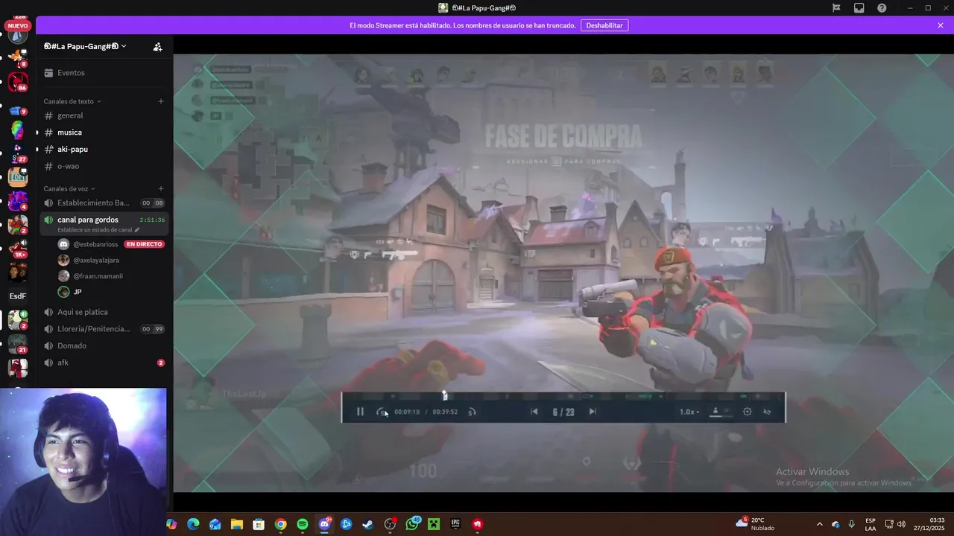
Task: Join the Domado voice channel
Action: pos(104,345)
